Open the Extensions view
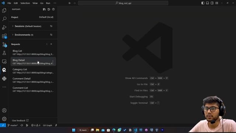 coord(4,36)
